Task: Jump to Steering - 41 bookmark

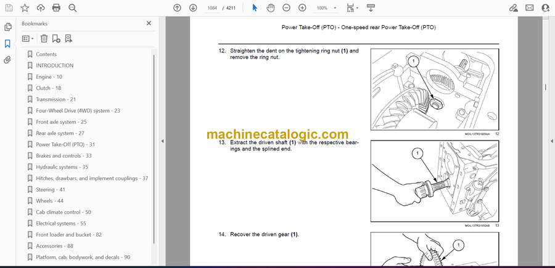Action: point(51,190)
